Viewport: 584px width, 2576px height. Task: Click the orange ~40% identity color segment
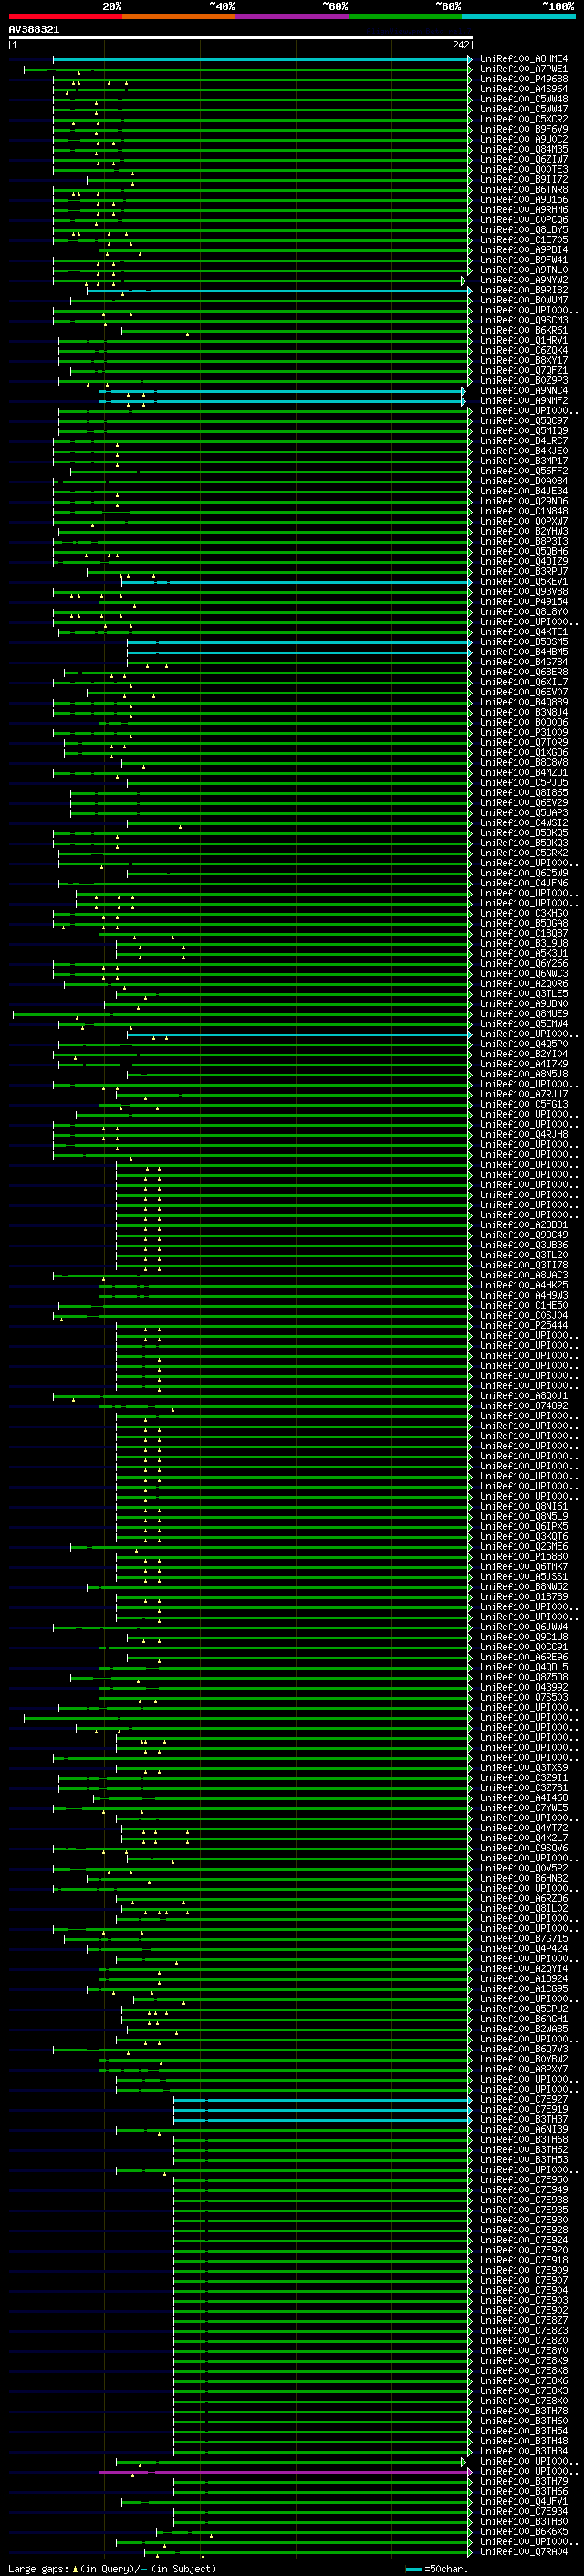pos(179,16)
